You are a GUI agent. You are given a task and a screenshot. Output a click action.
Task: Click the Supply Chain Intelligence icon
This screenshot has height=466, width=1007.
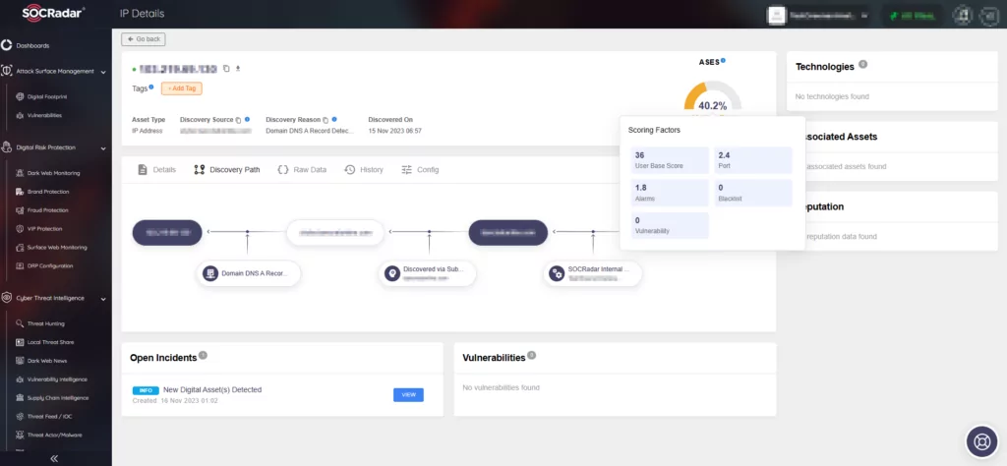pos(20,398)
